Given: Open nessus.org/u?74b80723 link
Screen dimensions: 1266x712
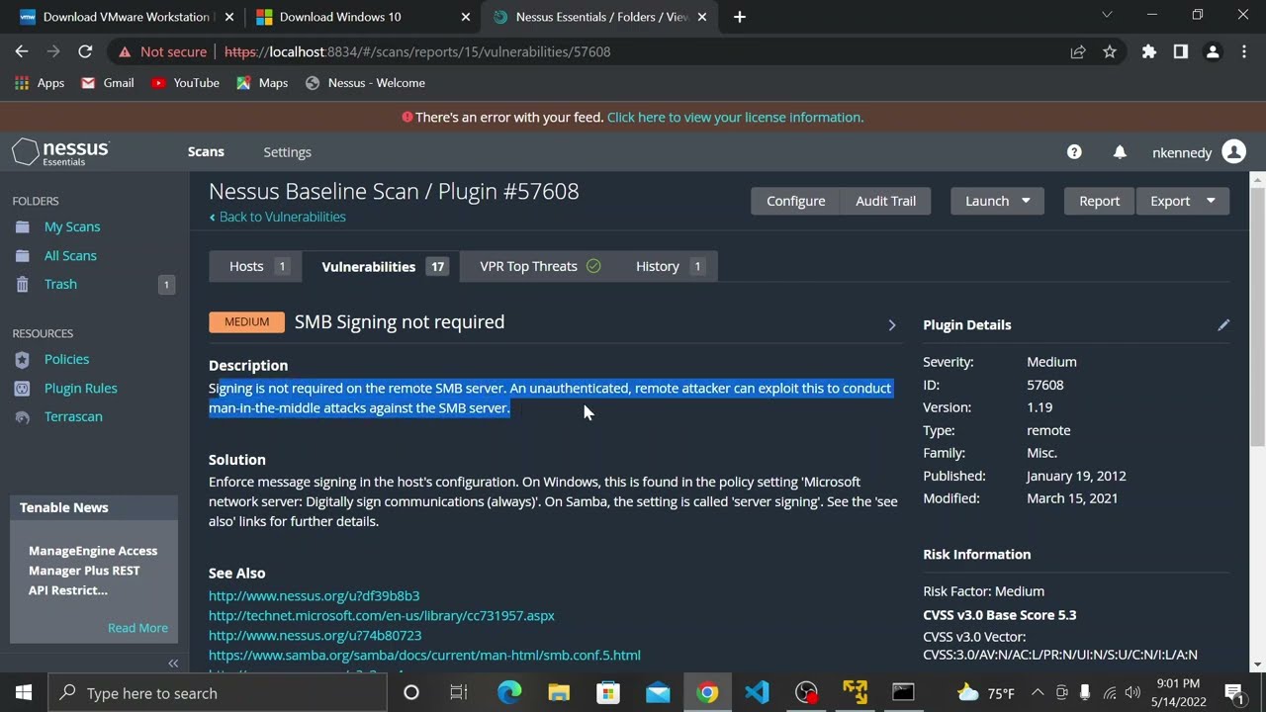Looking at the screenshot, I should (315, 635).
